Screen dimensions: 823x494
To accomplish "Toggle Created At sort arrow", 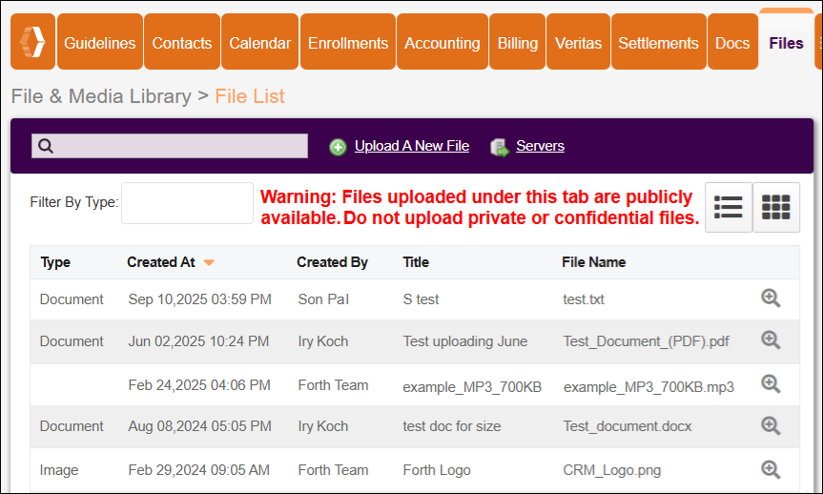I will [209, 262].
